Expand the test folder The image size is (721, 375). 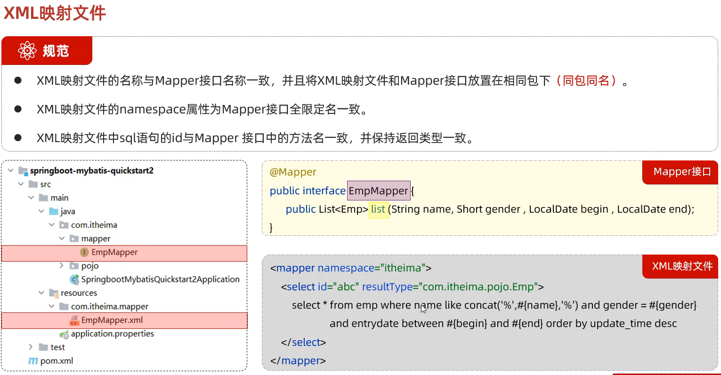(x=31, y=347)
